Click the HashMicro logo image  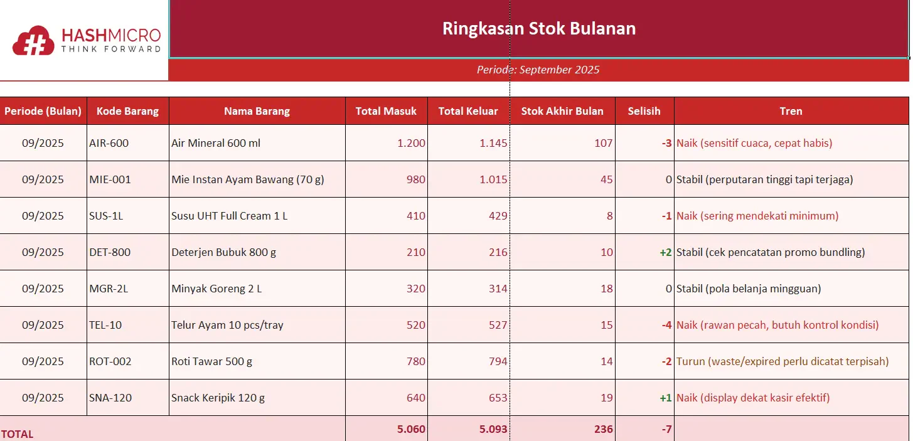click(x=87, y=40)
